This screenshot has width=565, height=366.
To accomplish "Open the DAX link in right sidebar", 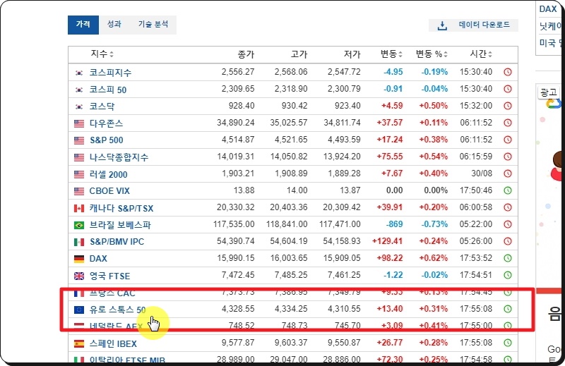I will (x=548, y=8).
